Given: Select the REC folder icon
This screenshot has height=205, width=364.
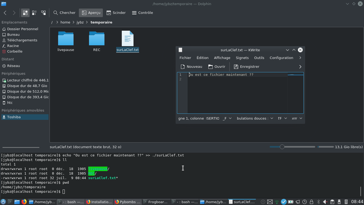Looking at the screenshot, I should [97, 38].
